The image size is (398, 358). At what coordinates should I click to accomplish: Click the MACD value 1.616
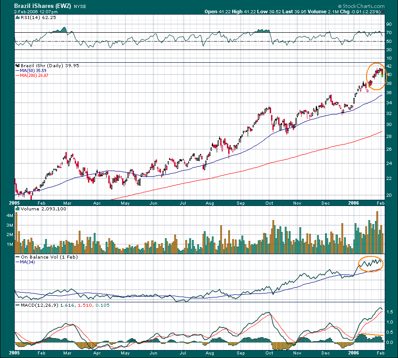pyautogui.click(x=67, y=305)
